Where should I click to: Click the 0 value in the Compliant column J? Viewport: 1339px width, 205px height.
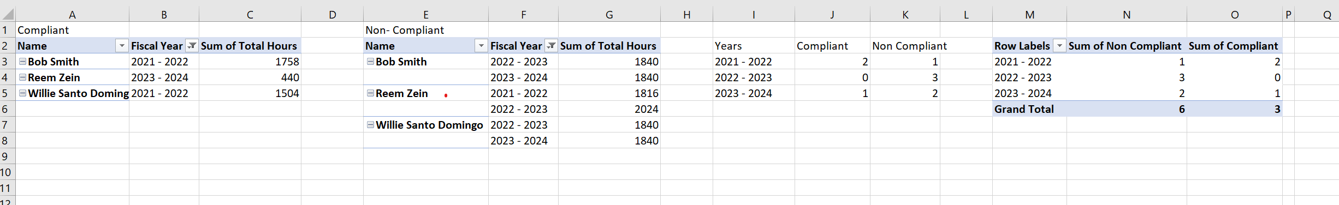click(832, 77)
